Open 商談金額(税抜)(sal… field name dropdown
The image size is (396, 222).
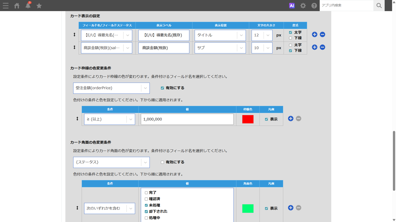pos(107,48)
